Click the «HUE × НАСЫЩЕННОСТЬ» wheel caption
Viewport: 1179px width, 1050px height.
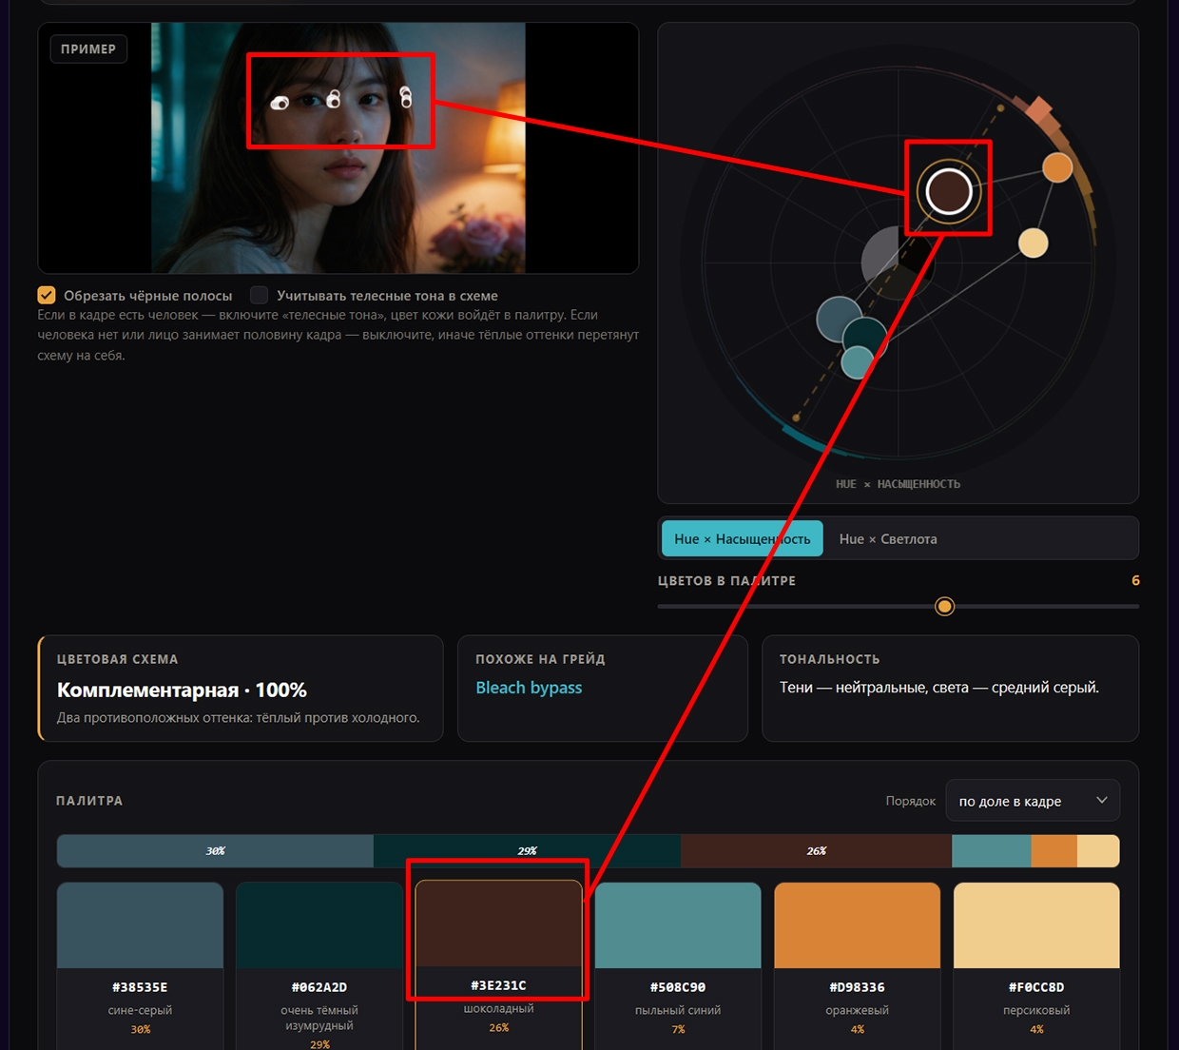click(899, 484)
